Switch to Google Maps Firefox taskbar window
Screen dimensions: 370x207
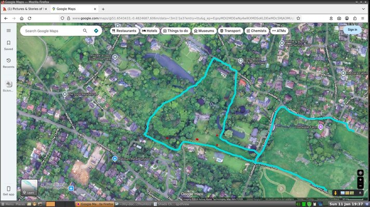(x=95, y=204)
